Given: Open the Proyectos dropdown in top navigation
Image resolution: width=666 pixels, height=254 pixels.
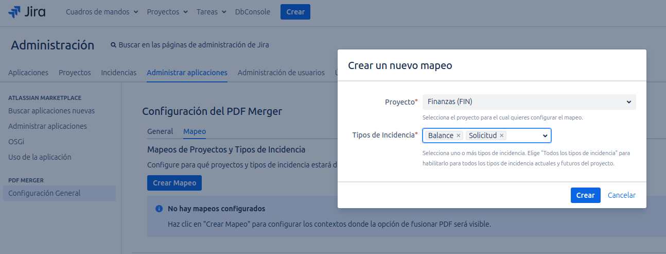Looking at the screenshot, I should click(167, 12).
